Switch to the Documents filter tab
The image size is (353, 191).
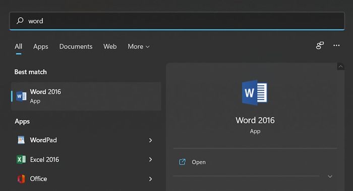[76, 46]
